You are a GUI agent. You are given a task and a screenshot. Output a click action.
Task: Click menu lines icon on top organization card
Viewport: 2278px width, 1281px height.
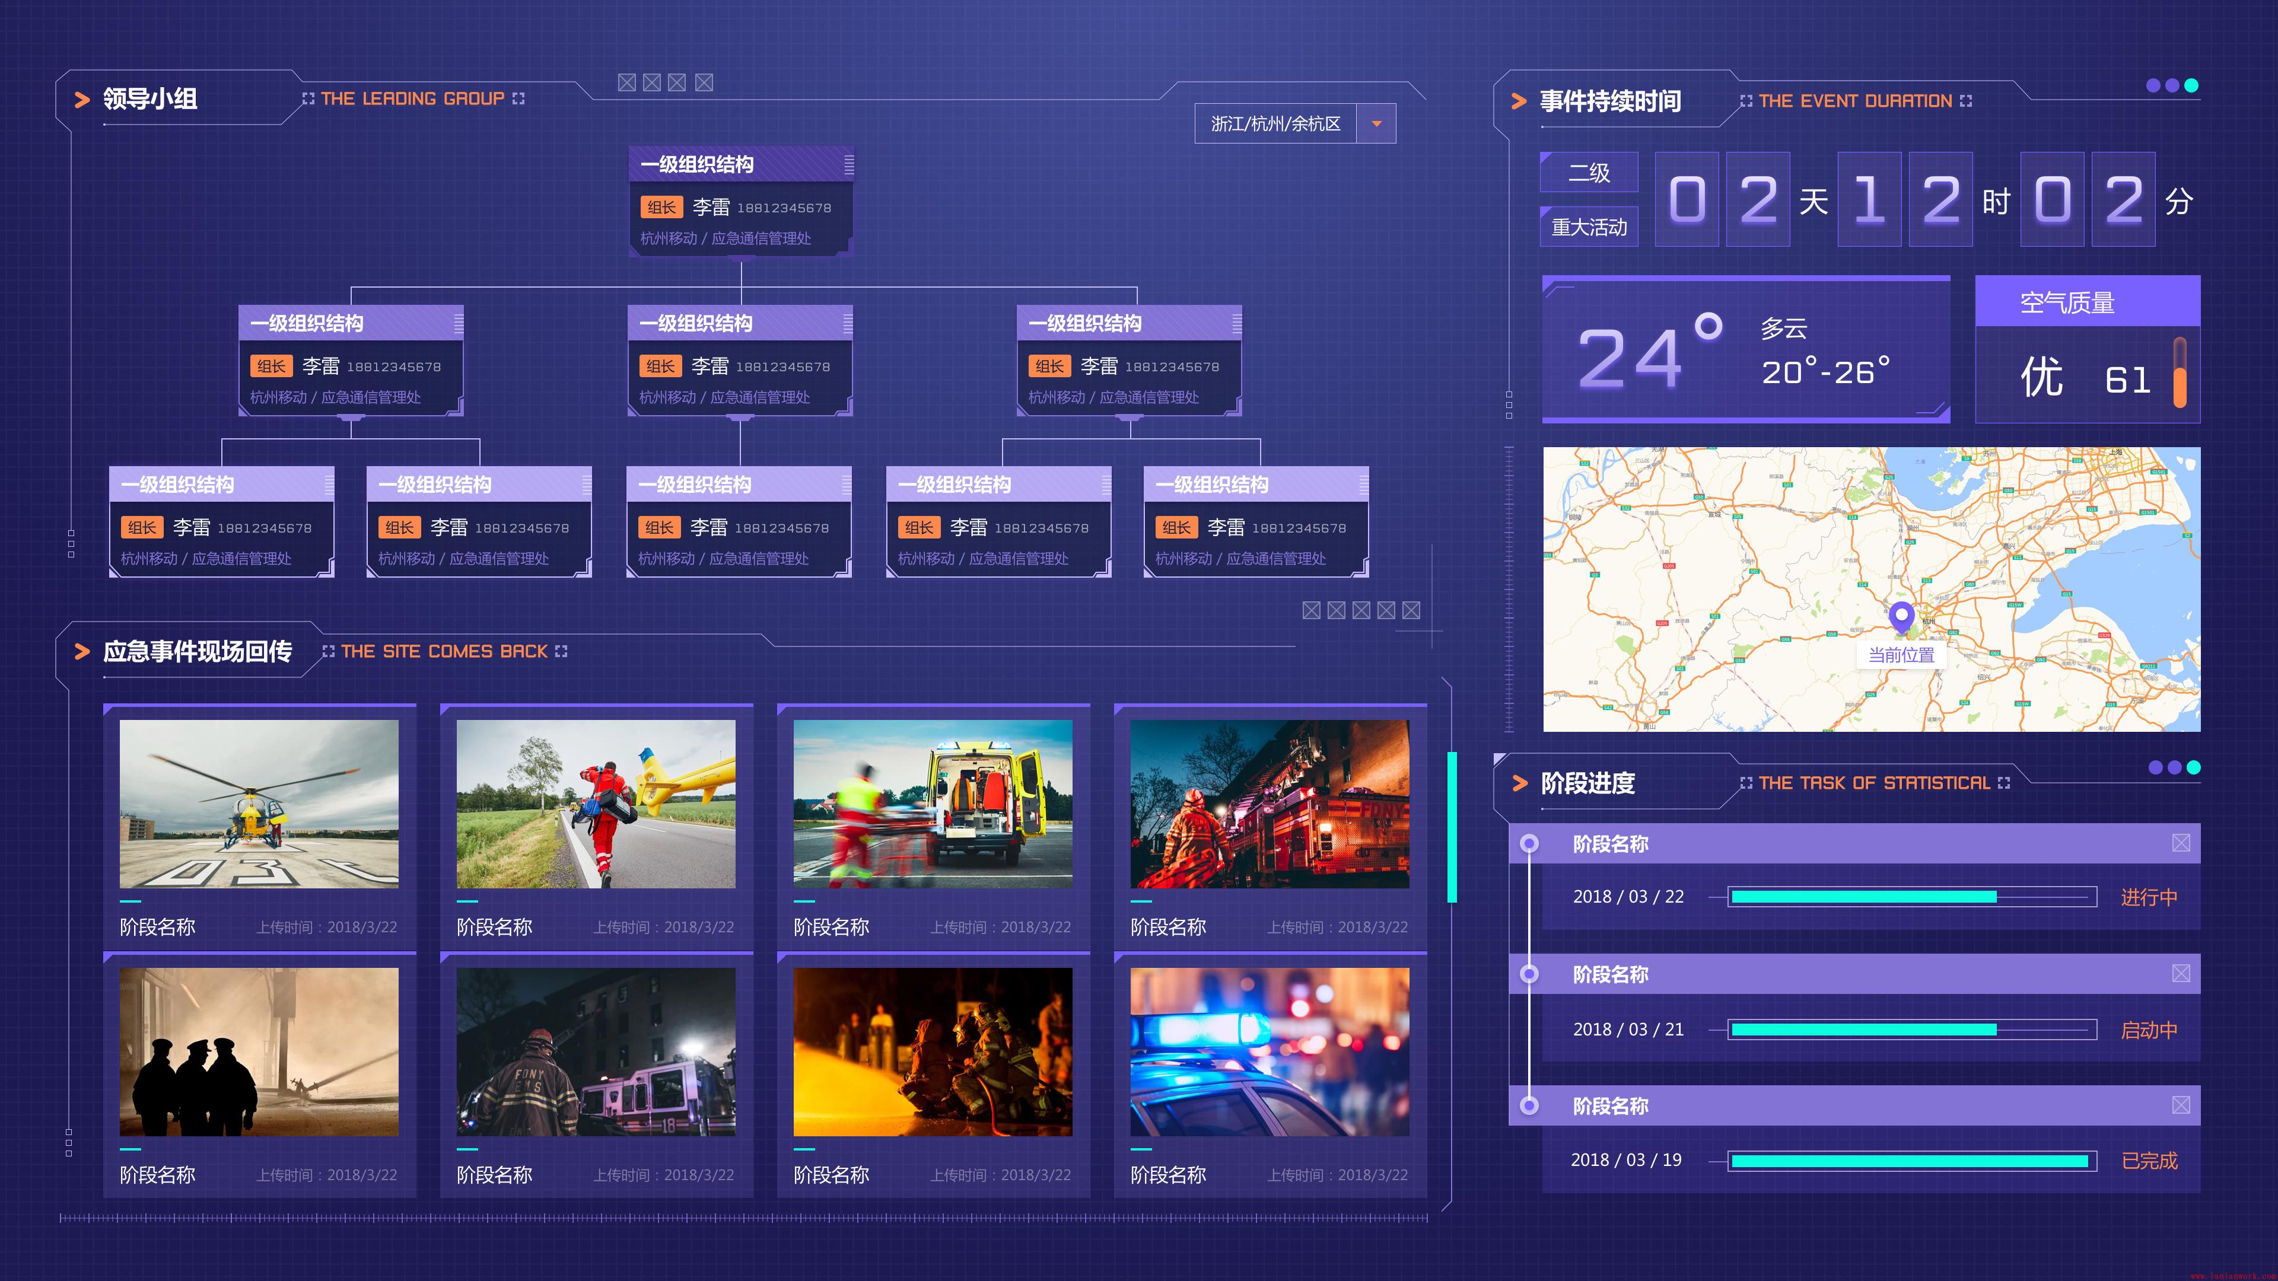tap(849, 164)
